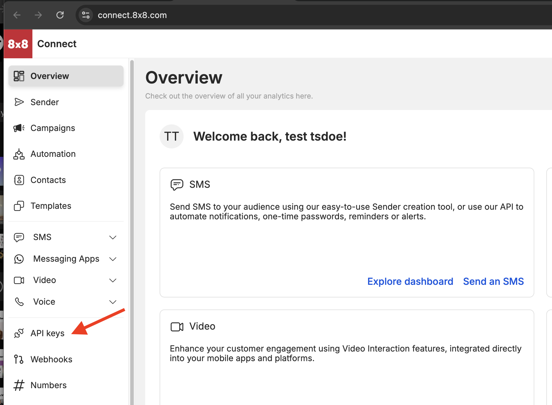Click the SMS sidebar label
The image size is (552, 405).
click(x=42, y=237)
